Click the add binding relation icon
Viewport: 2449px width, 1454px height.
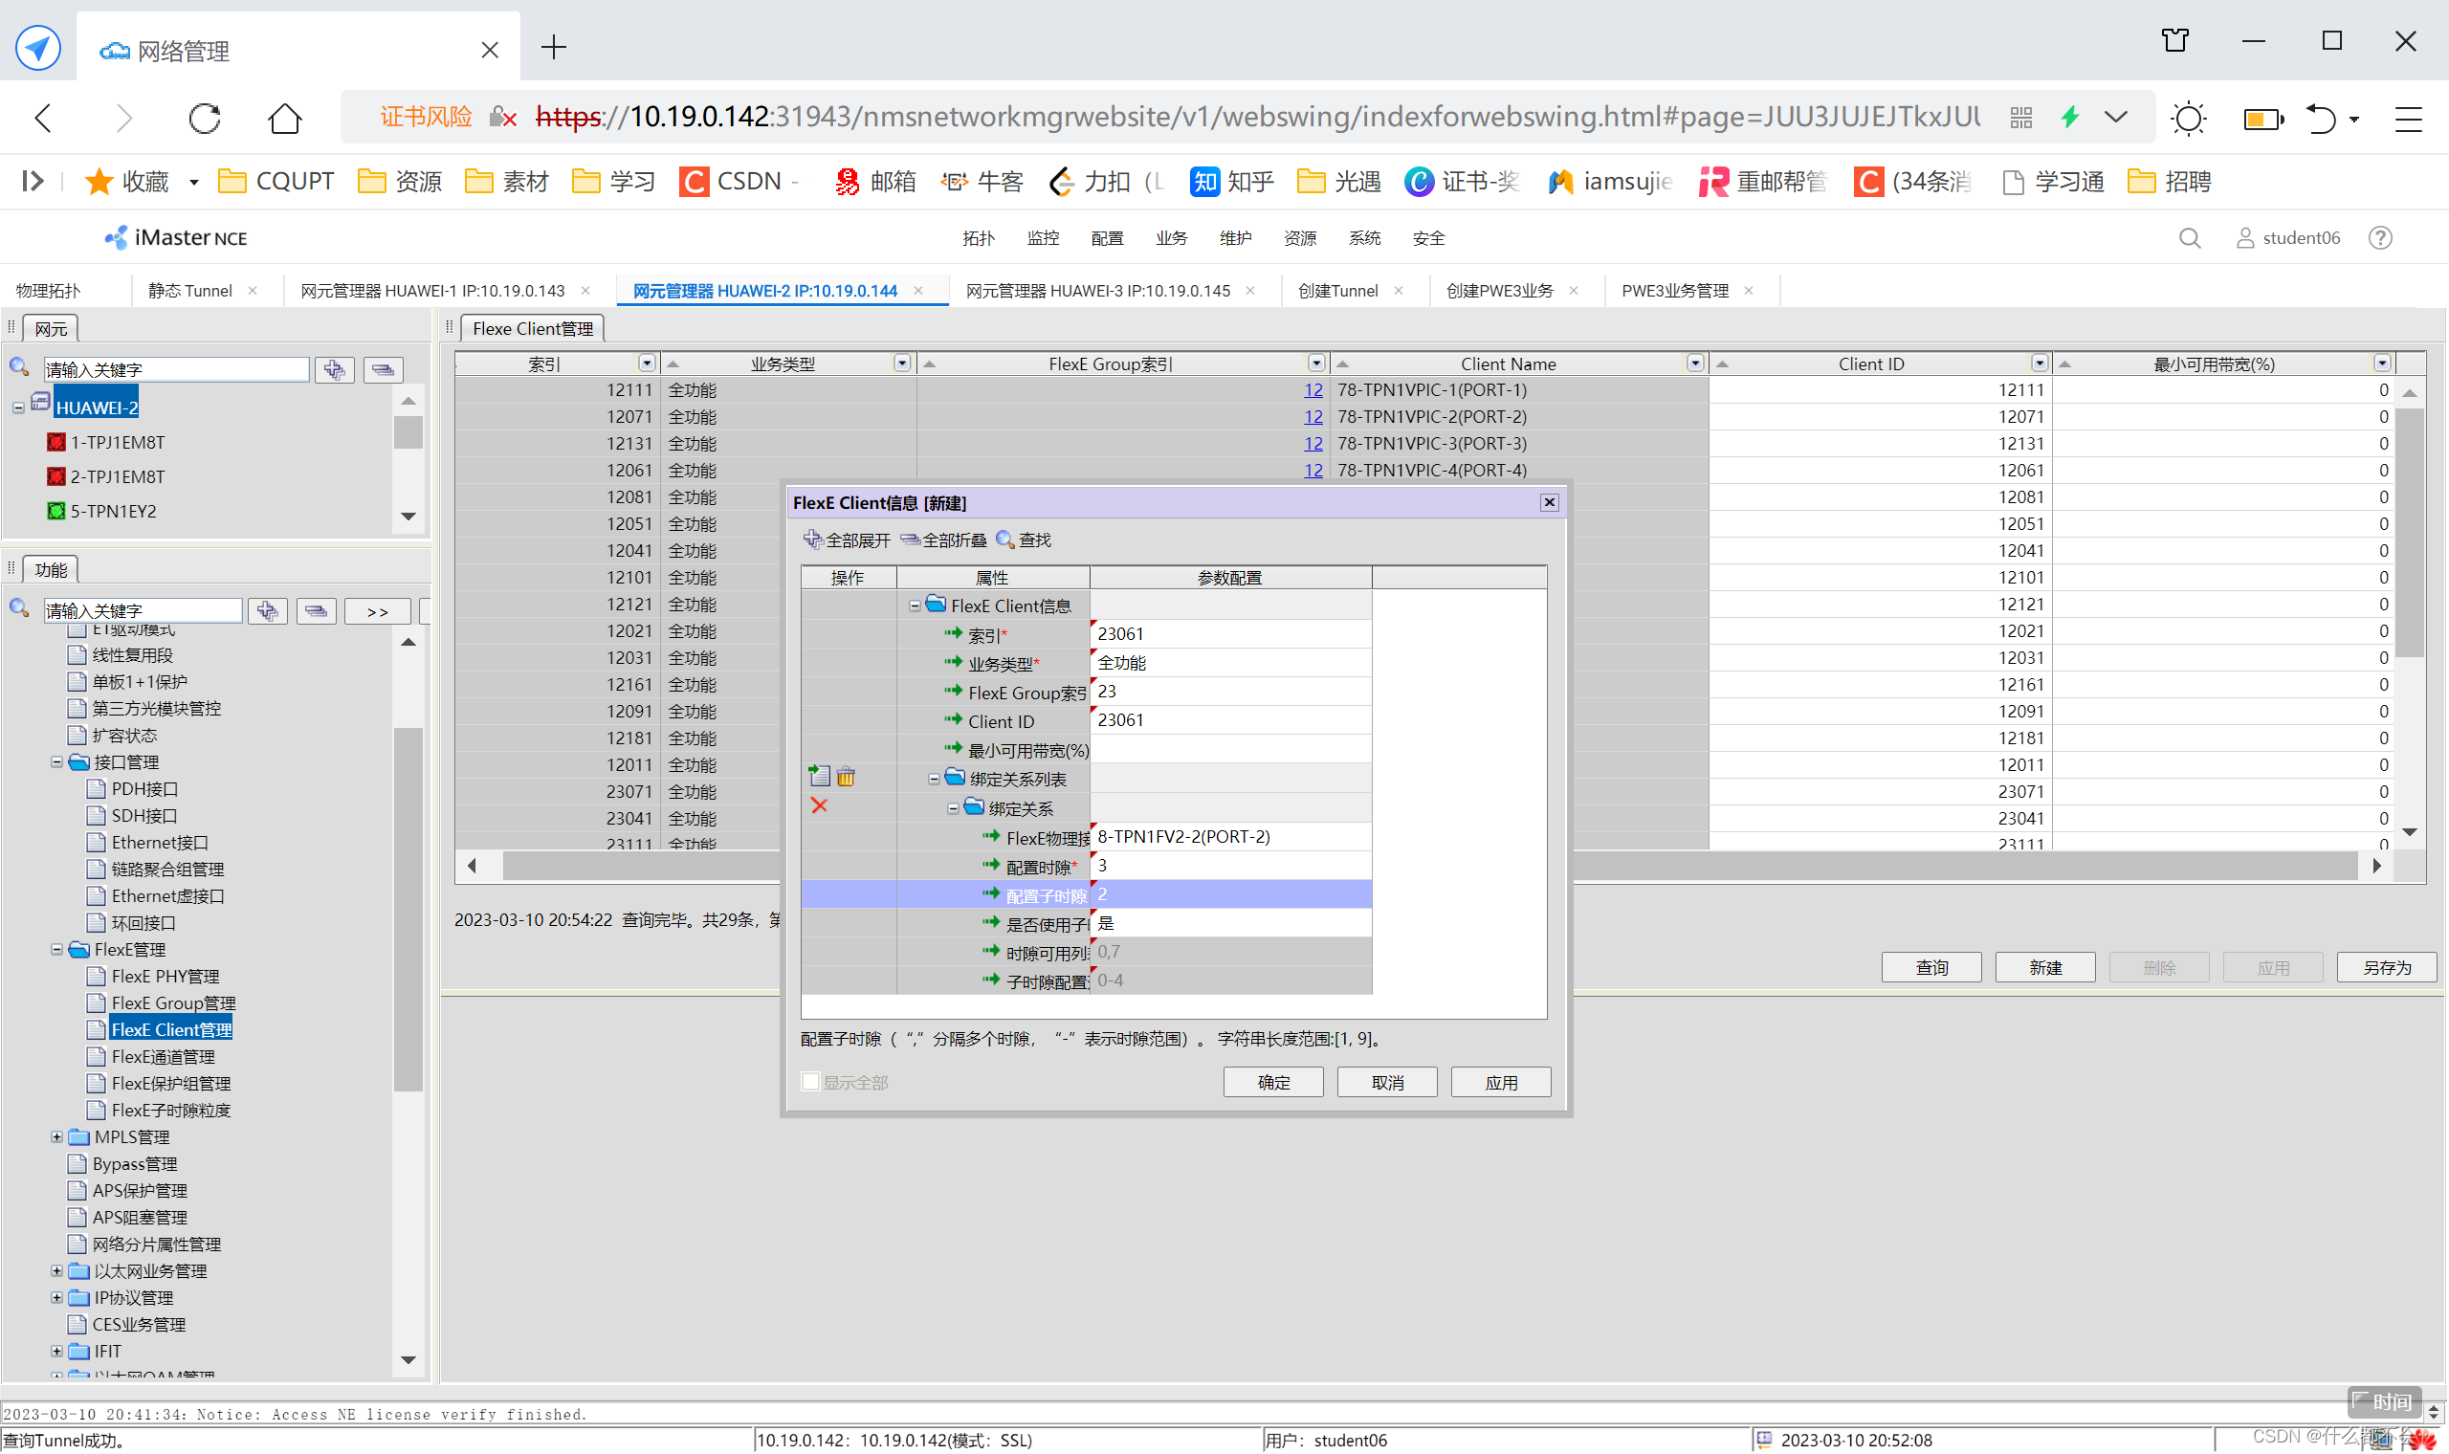[820, 777]
